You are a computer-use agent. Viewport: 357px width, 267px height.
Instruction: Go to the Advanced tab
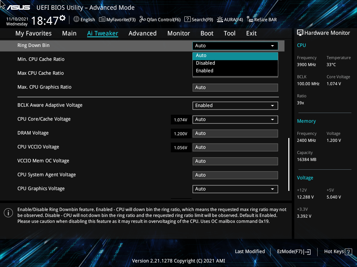[143, 33]
